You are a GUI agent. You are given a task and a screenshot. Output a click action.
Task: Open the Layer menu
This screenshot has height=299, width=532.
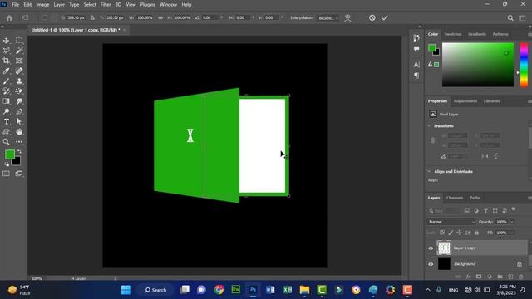pyautogui.click(x=59, y=5)
